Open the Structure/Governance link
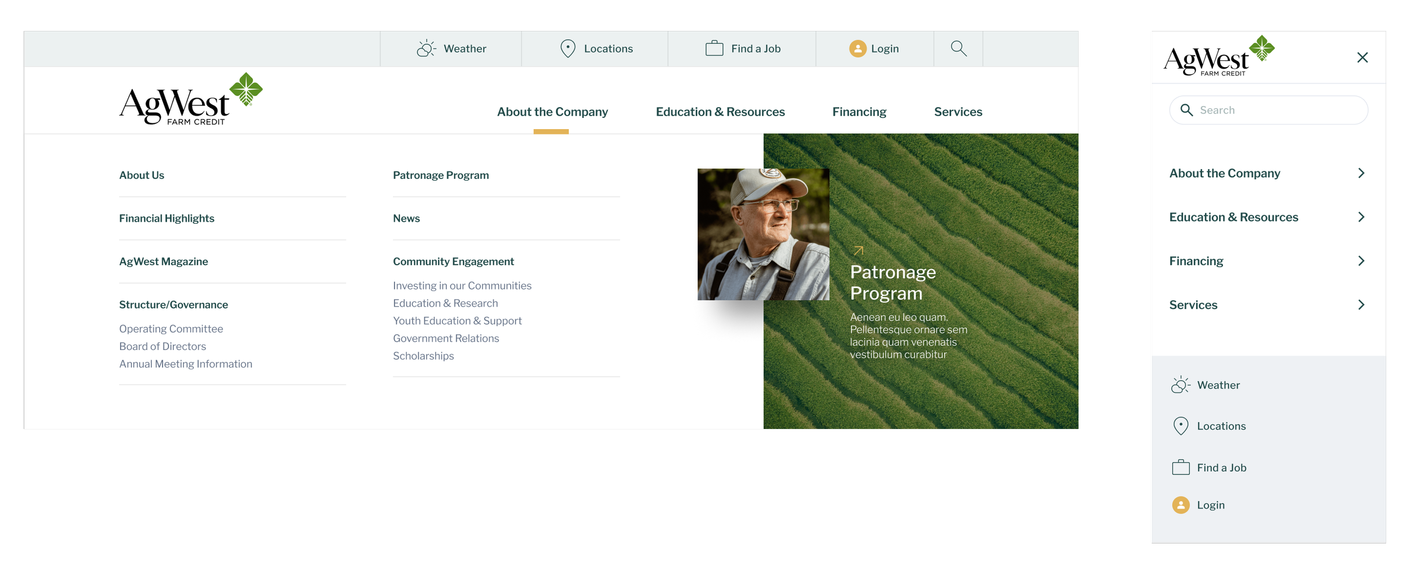Screen dimensions: 1411x562 pyautogui.click(x=173, y=305)
